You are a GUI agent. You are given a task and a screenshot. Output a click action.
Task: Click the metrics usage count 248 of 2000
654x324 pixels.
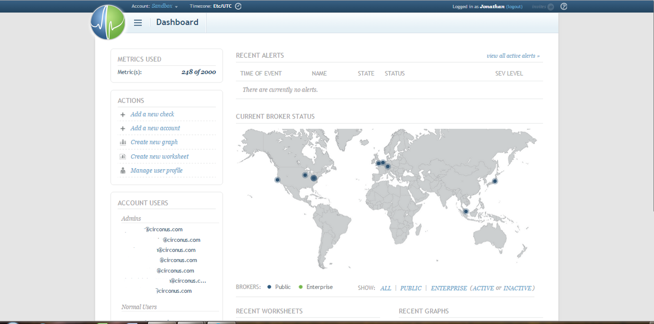click(199, 72)
